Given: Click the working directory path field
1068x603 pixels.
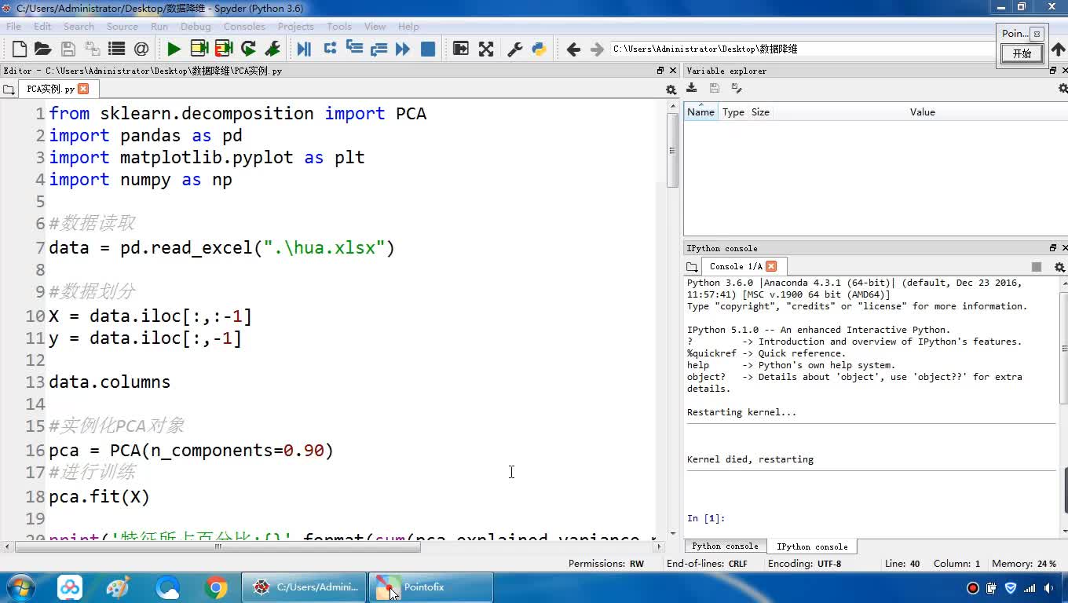Looking at the screenshot, I should coord(801,49).
